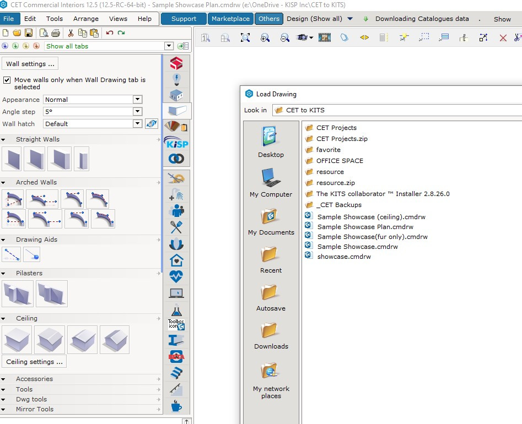
Task: Open the Look in folder dropdown
Action: point(397,110)
